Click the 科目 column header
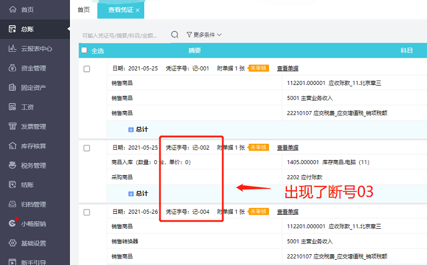The width and height of the screenshot is (427, 265). tap(406, 50)
